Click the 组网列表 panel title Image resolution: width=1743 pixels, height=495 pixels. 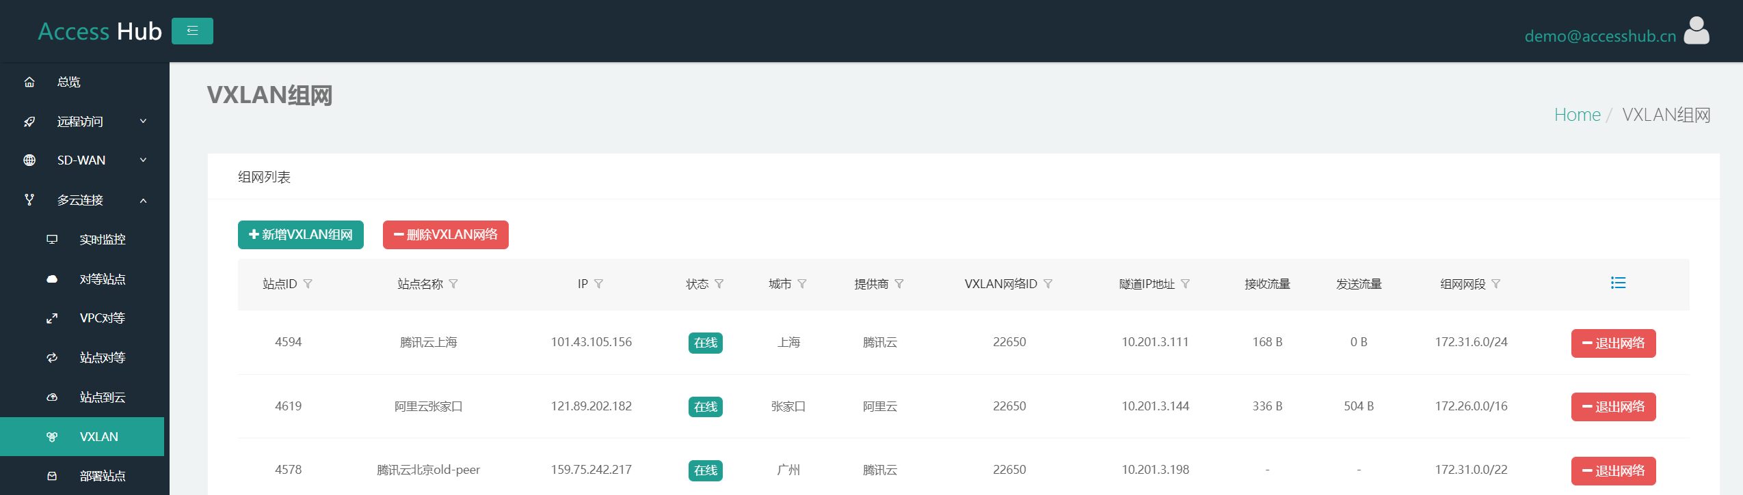tap(264, 178)
